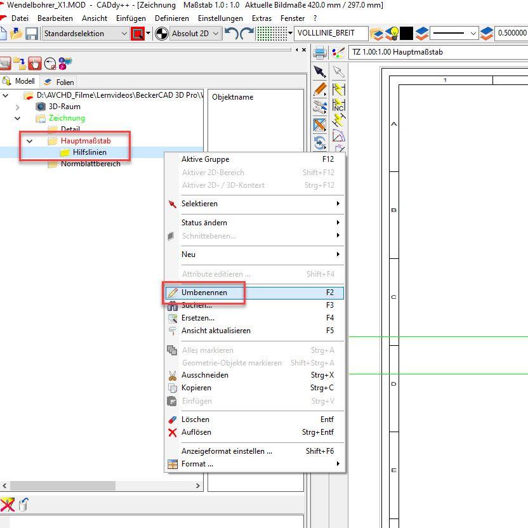Viewport: 528px width, 528px height.
Task: Expand the 3D-Raum tree node
Action: pyautogui.click(x=18, y=107)
